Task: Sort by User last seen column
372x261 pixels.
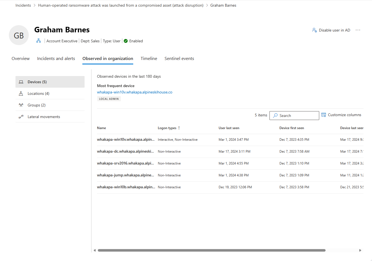Action: click(229, 128)
